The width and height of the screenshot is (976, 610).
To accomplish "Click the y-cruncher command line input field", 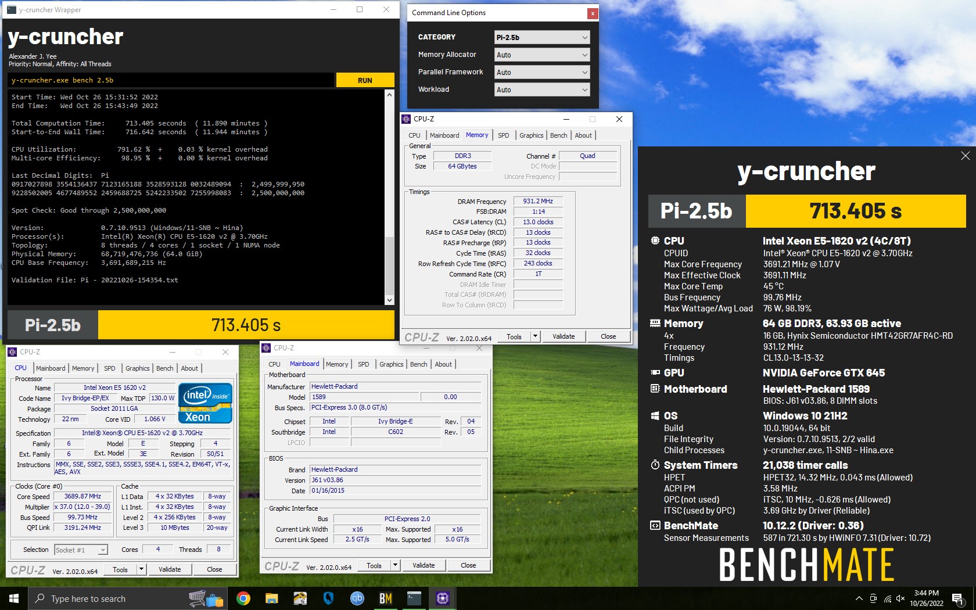I will coord(171,80).
